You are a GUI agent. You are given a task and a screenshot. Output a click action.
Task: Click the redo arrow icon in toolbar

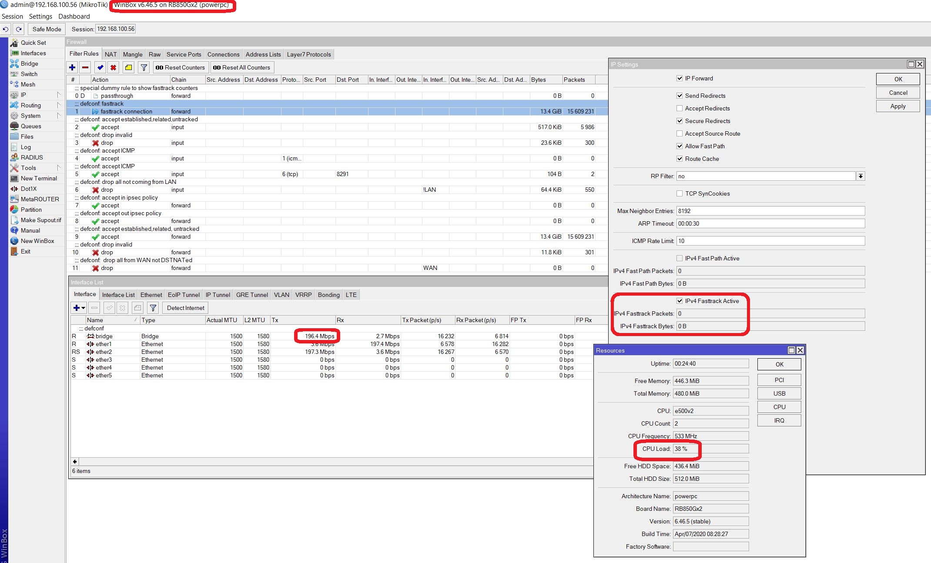(x=19, y=29)
